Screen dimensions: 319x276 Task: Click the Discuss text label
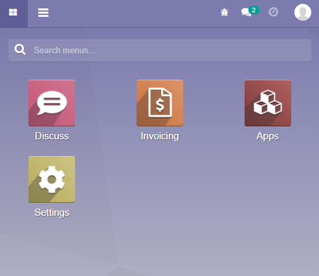pos(52,136)
